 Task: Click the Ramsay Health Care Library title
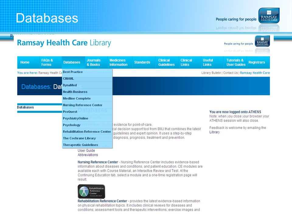[64, 43]
